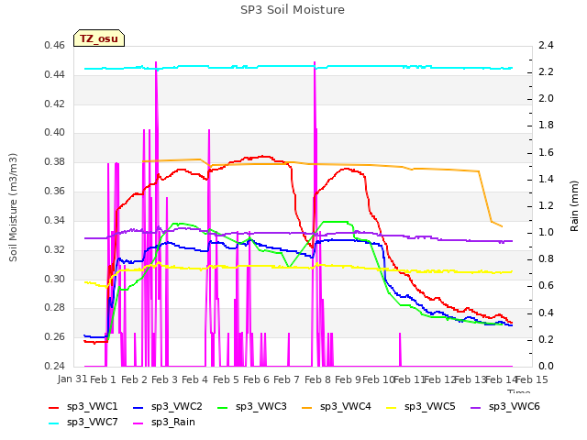Click the Feb 7 x-axis tick label
The width and height of the screenshot is (587, 440).
[286, 379]
